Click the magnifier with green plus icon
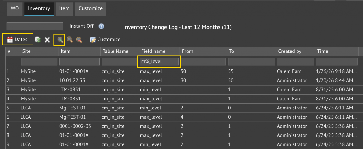Viewport: 363px width, 149px height. (60, 40)
